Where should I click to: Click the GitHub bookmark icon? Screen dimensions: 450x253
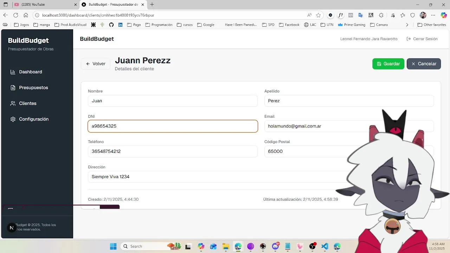point(111,25)
